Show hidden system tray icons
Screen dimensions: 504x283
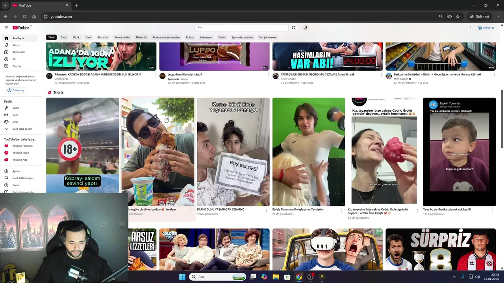(x=454, y=277)
